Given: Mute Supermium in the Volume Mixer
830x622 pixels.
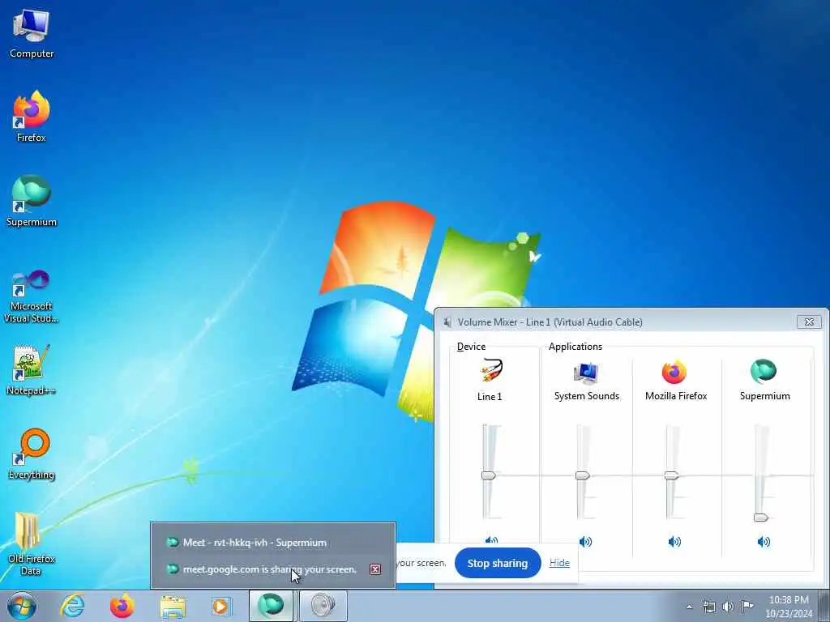Looking at the screenshot, I should pos(764,542).
